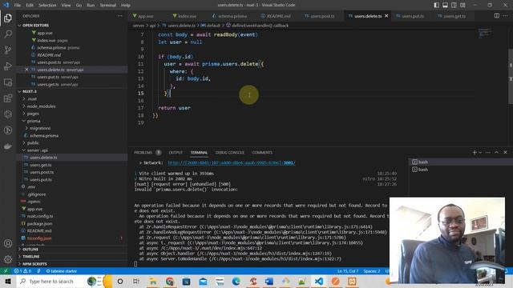Open users.get.ts in the file tree

click(x=40, y=165)
